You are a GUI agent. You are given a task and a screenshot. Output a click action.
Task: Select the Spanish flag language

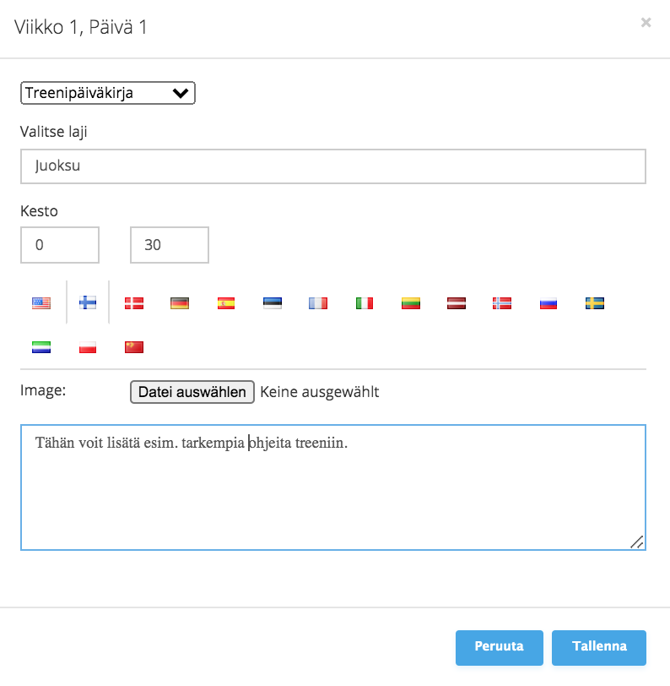pos(226,303)
